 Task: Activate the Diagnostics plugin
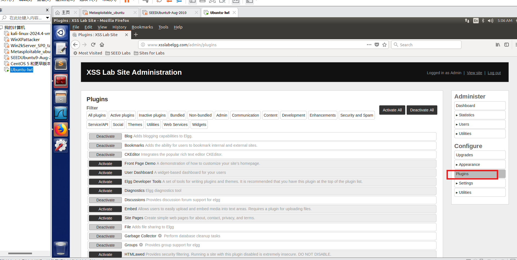pyautogui.click(x=105, y=191)
